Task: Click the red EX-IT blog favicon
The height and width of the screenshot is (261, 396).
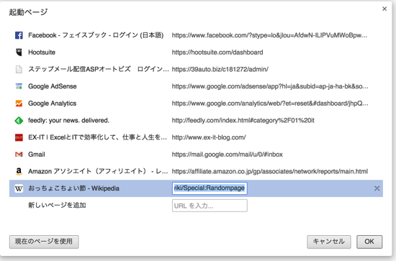Action: (19, 137)
